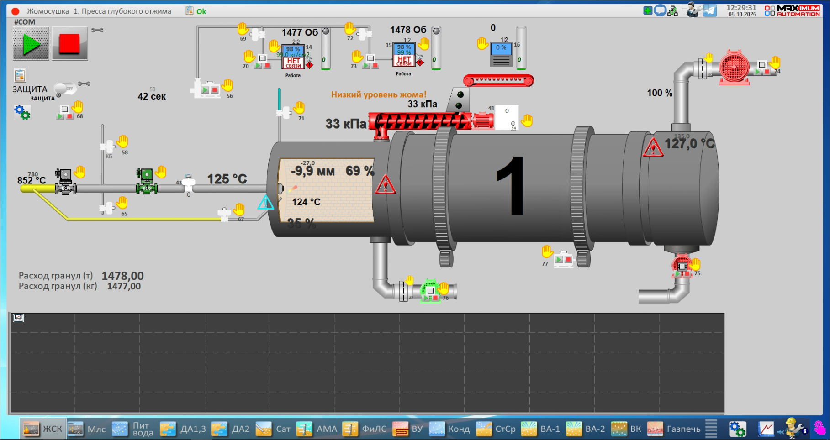
Task: Click the red screw conveyor feeder
Action: click(x=420, y=121)
